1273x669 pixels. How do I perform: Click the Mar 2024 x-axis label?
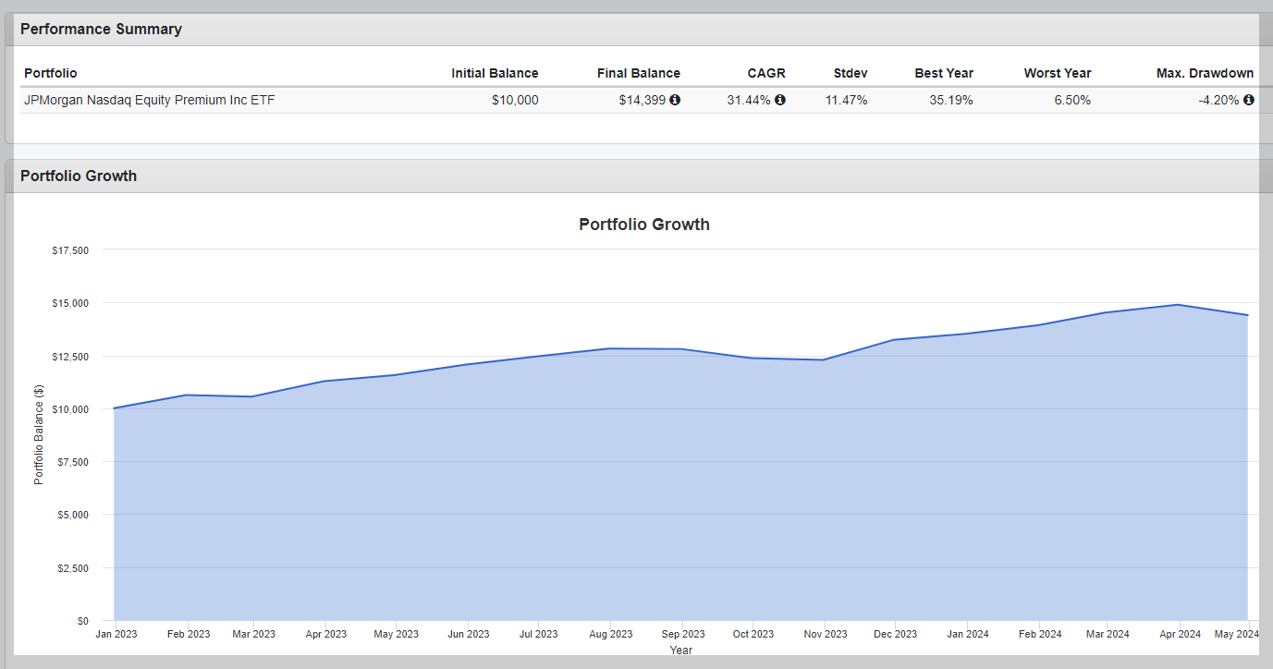1107,634
